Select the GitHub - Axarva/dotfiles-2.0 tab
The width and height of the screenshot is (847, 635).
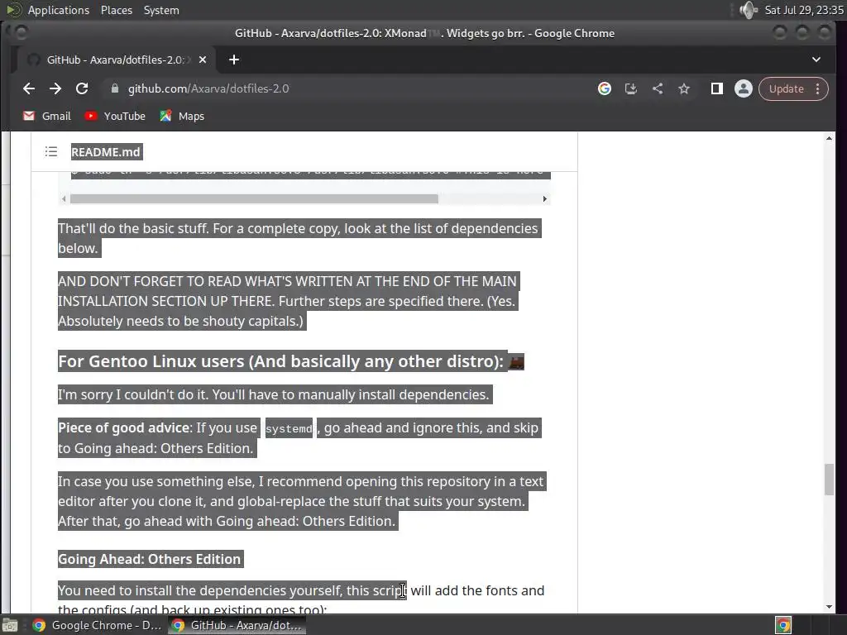[115, 60]
